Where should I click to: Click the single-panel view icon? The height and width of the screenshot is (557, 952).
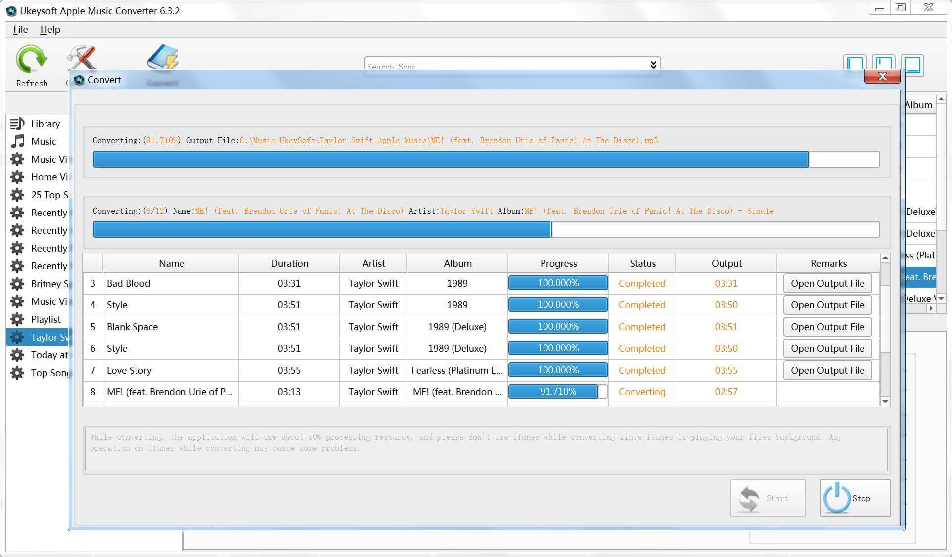[x=913, y=64]
